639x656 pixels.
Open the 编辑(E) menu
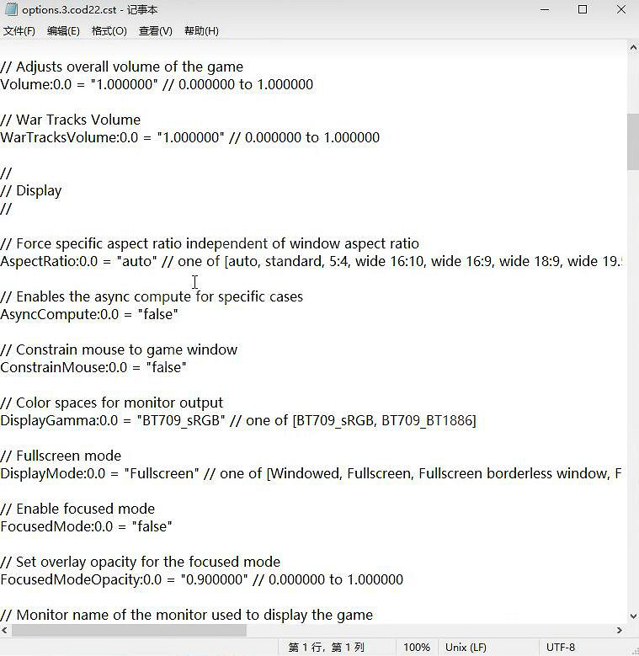[63, 31]
